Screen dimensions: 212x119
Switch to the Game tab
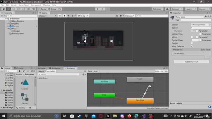pyautogui.click(x=41, y=68)
